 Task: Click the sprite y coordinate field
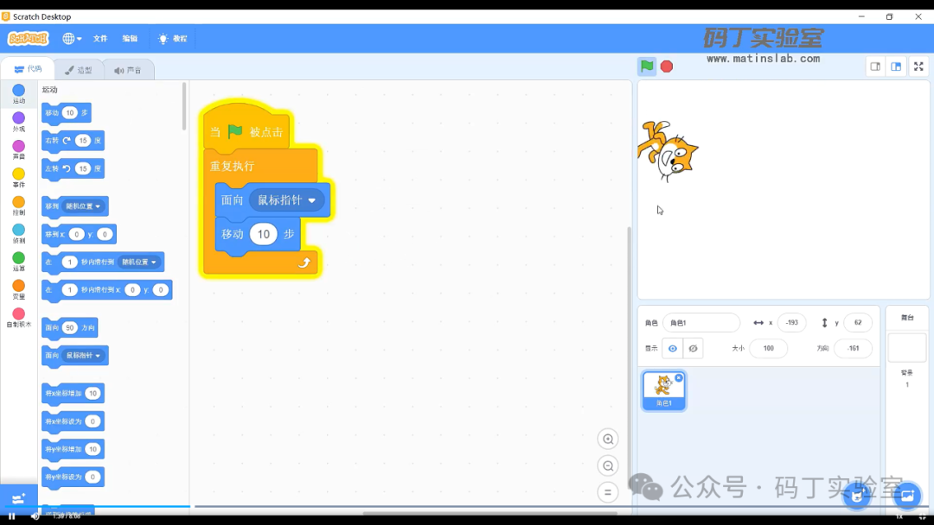tap(858, 322)
